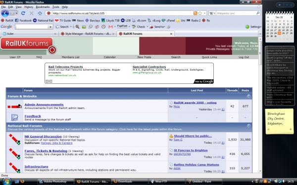
Task: Click the yellow sticky note gadget
Action: point(279,121)
